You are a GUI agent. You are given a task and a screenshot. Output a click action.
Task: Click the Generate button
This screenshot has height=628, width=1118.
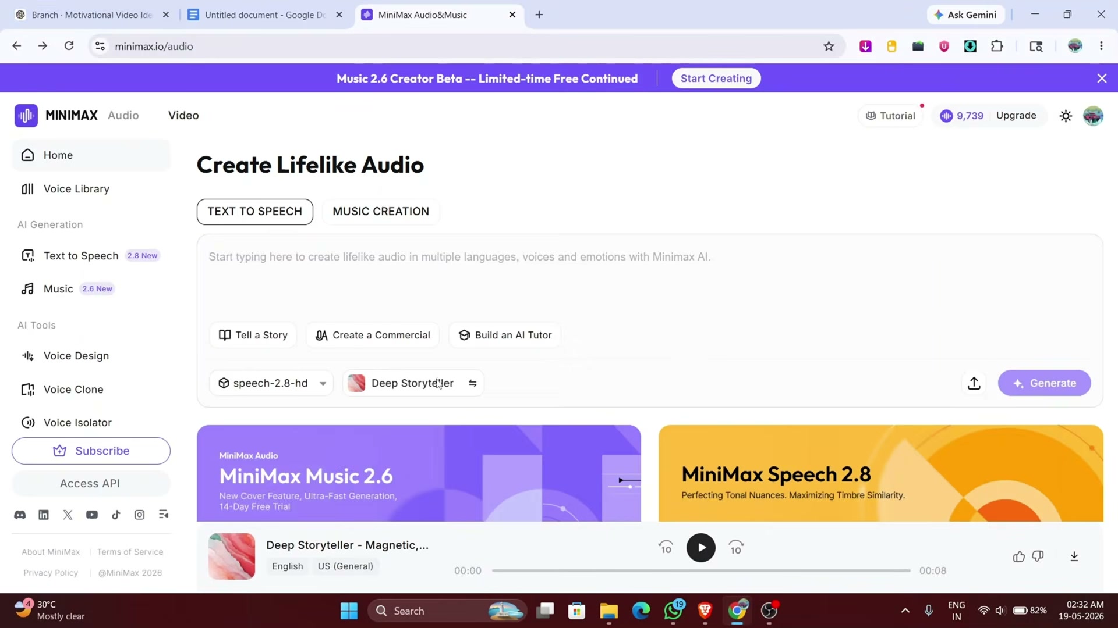(1045, 383)
